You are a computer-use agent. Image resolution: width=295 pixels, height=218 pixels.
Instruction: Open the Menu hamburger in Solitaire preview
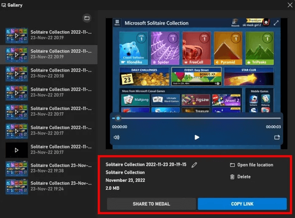click(117, 23)
